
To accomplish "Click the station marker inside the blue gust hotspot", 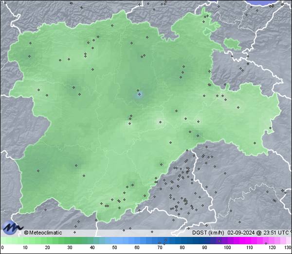I will pos(139,95).
